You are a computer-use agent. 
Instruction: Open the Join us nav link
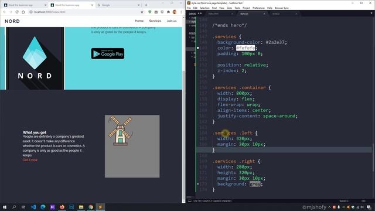[172, 21]
